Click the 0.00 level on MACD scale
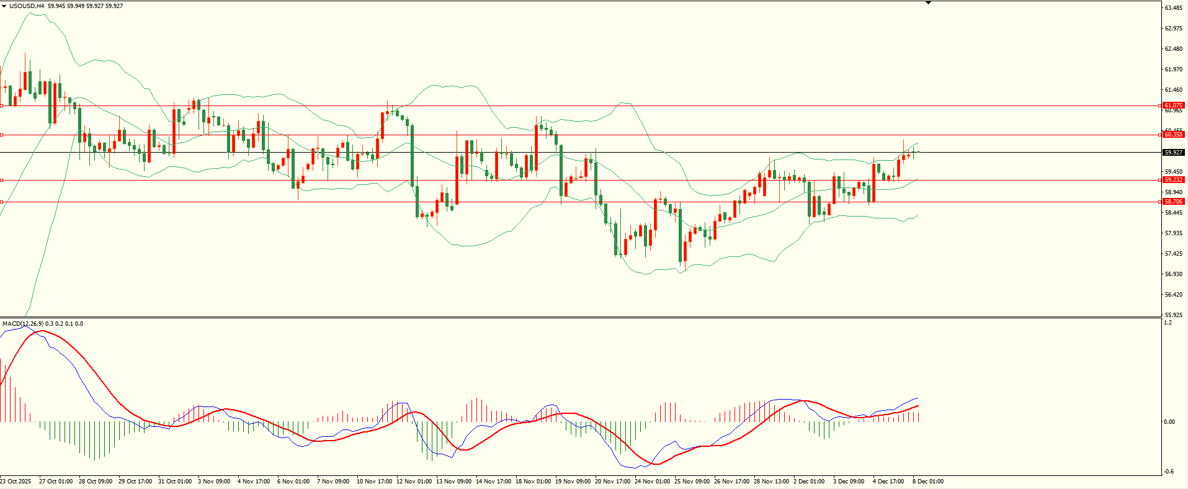This screenshot has height=489, width=1188. 1169,422
